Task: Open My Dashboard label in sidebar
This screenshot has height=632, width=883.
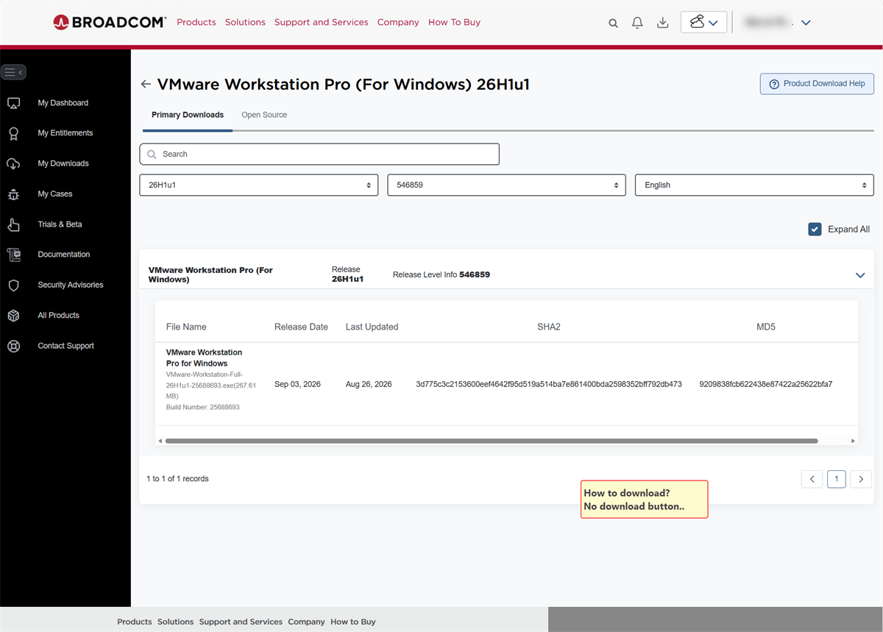Action: click(63, 103)
